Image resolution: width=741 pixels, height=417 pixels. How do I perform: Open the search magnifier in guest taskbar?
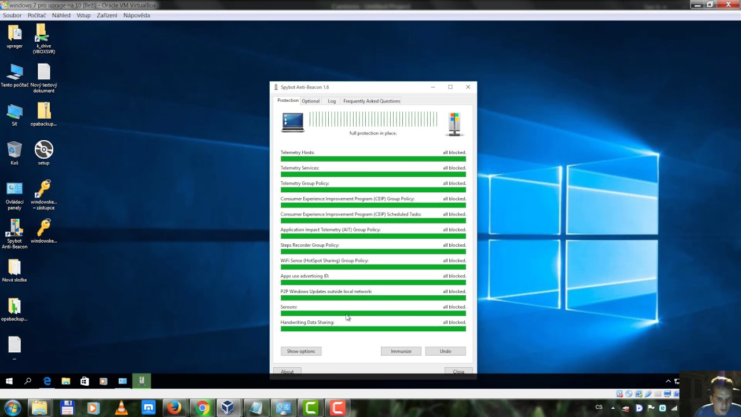(28, 381)
